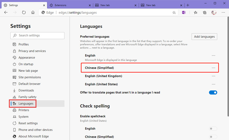Select English (United States) language row

click(150, 84)
